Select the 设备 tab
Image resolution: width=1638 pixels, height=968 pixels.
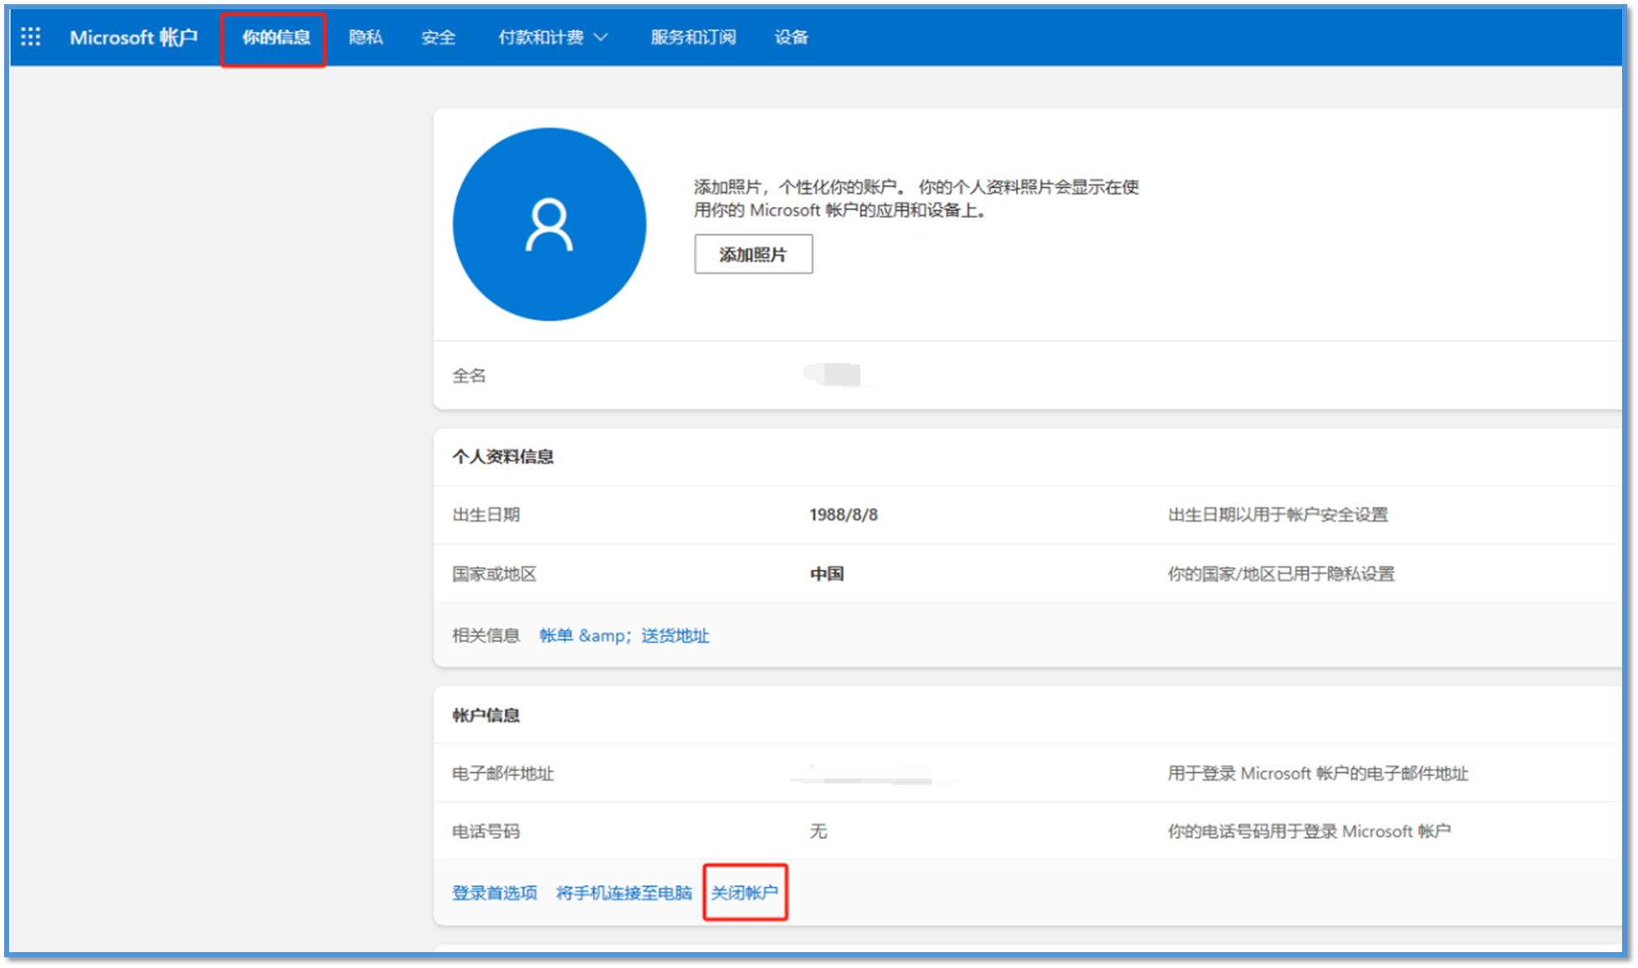tap(791, 38)
